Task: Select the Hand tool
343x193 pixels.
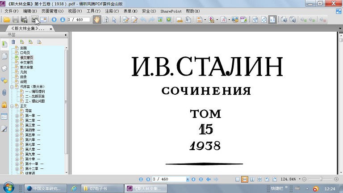Action: pyautogui.click(x=96, y=20)
